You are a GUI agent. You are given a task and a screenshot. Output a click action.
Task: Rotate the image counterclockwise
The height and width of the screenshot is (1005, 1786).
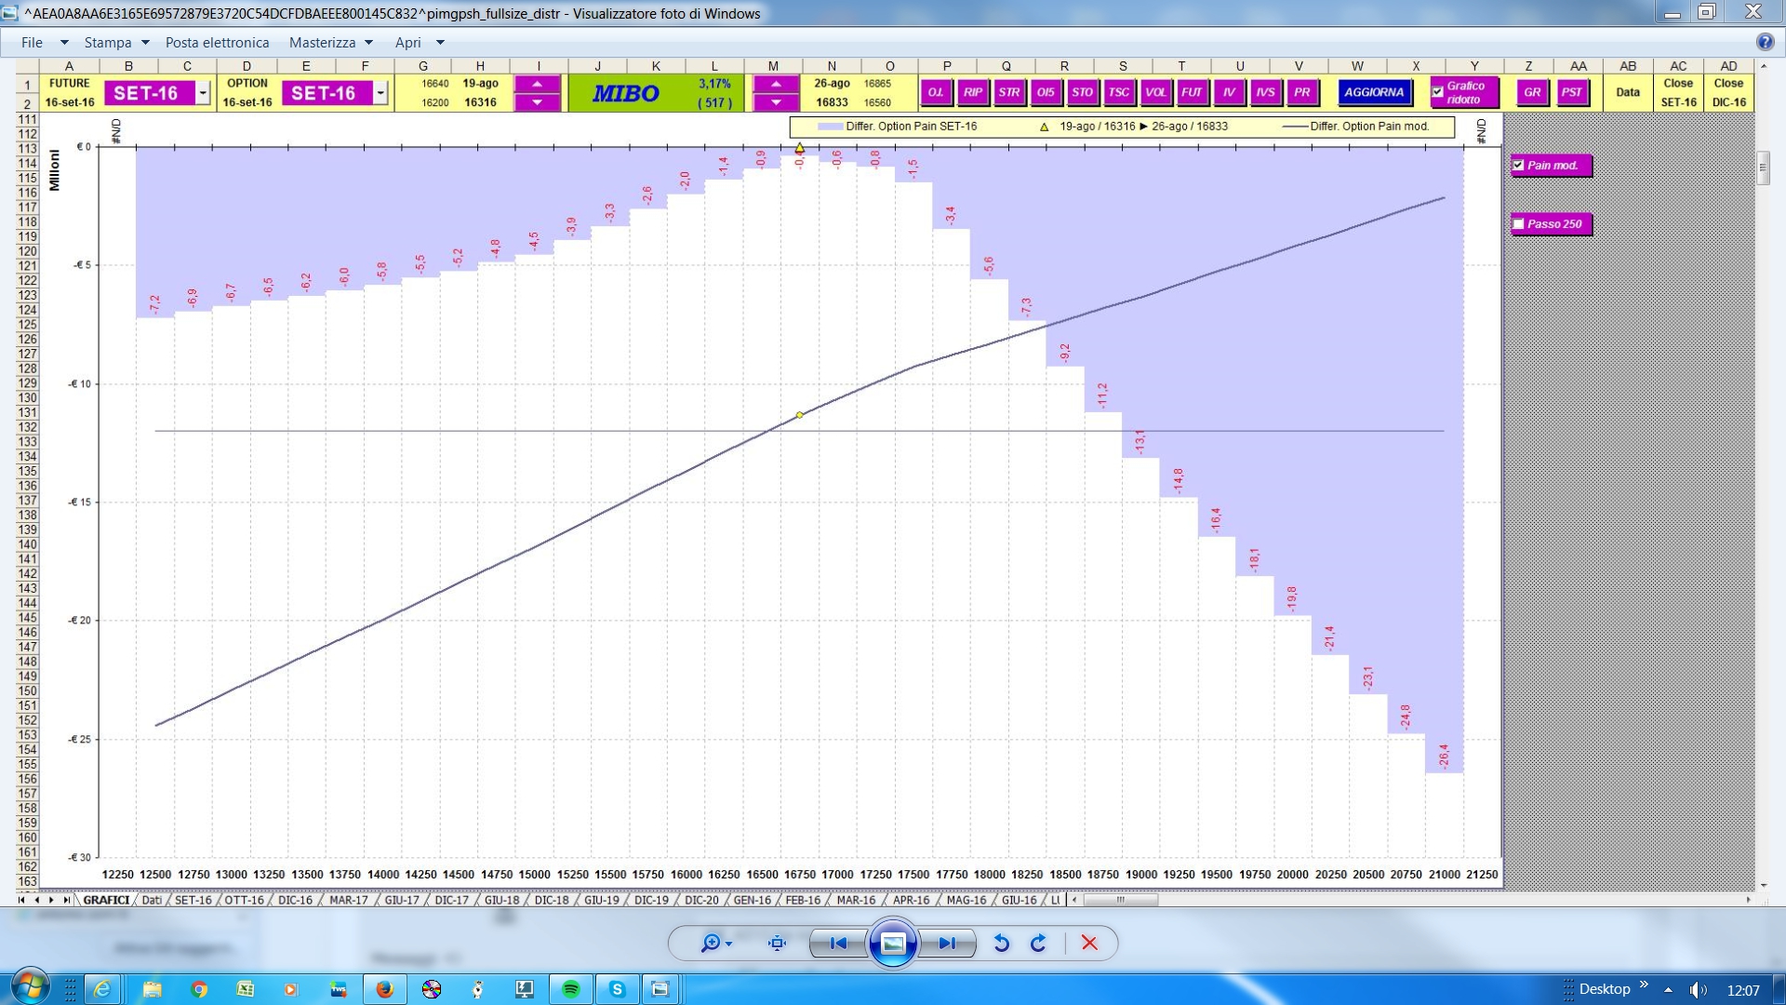[x=1002, y=944]
